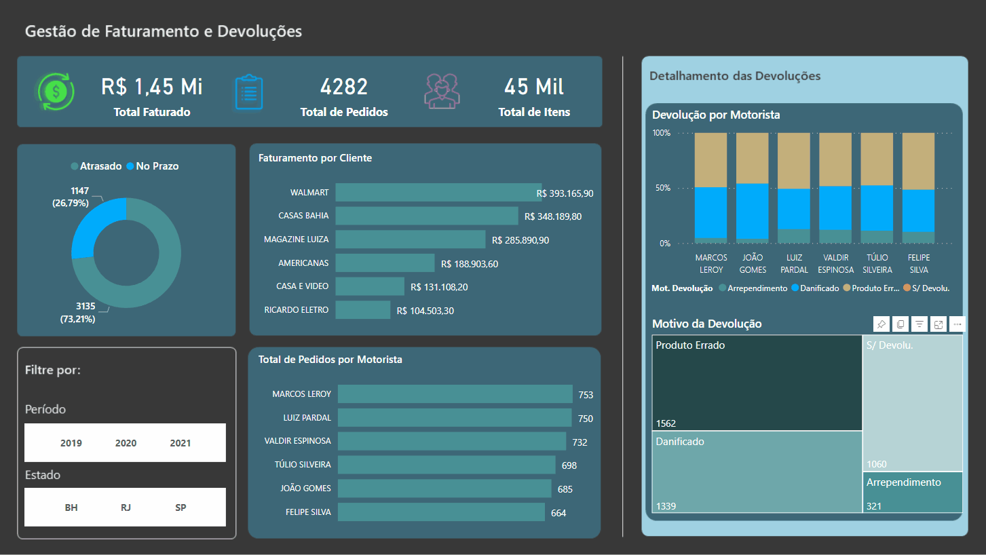Click the Danificado treemap tile
The image size is (986, 555).
point(757,472)
